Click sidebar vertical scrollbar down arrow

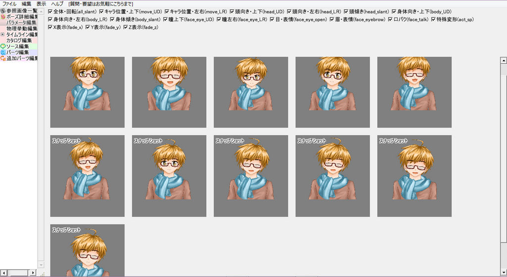point(41,266)
